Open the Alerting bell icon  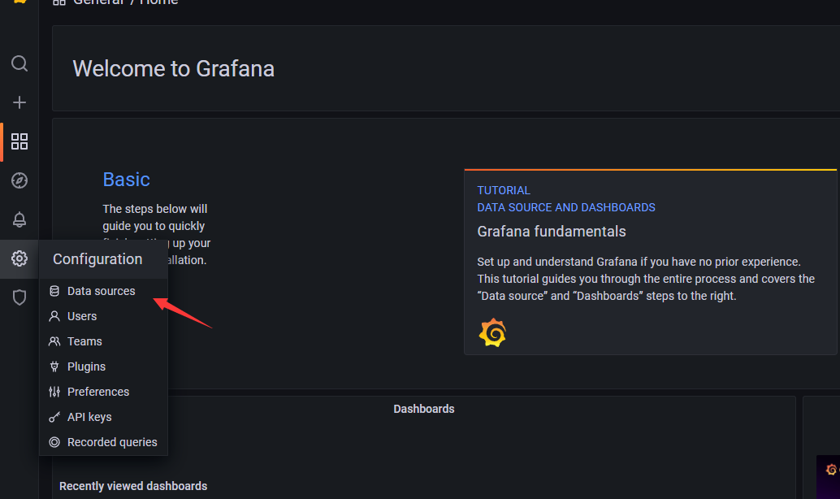click(19, 219)
